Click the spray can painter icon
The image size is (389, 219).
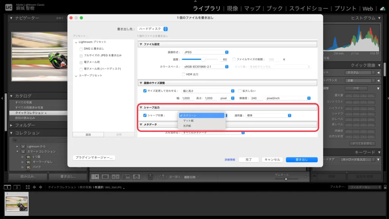point(150,177)
